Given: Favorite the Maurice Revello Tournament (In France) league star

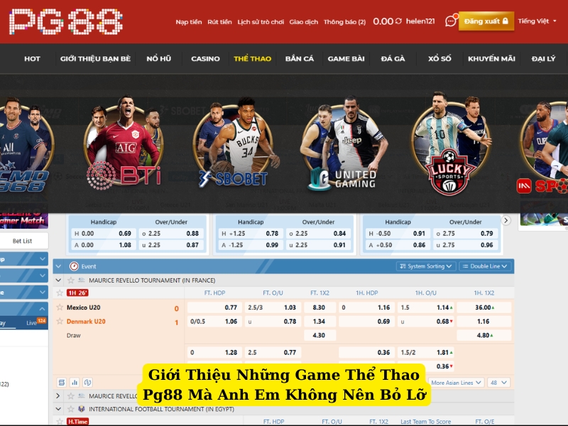Looking at the screenshot, I should [x=71, y=280].
